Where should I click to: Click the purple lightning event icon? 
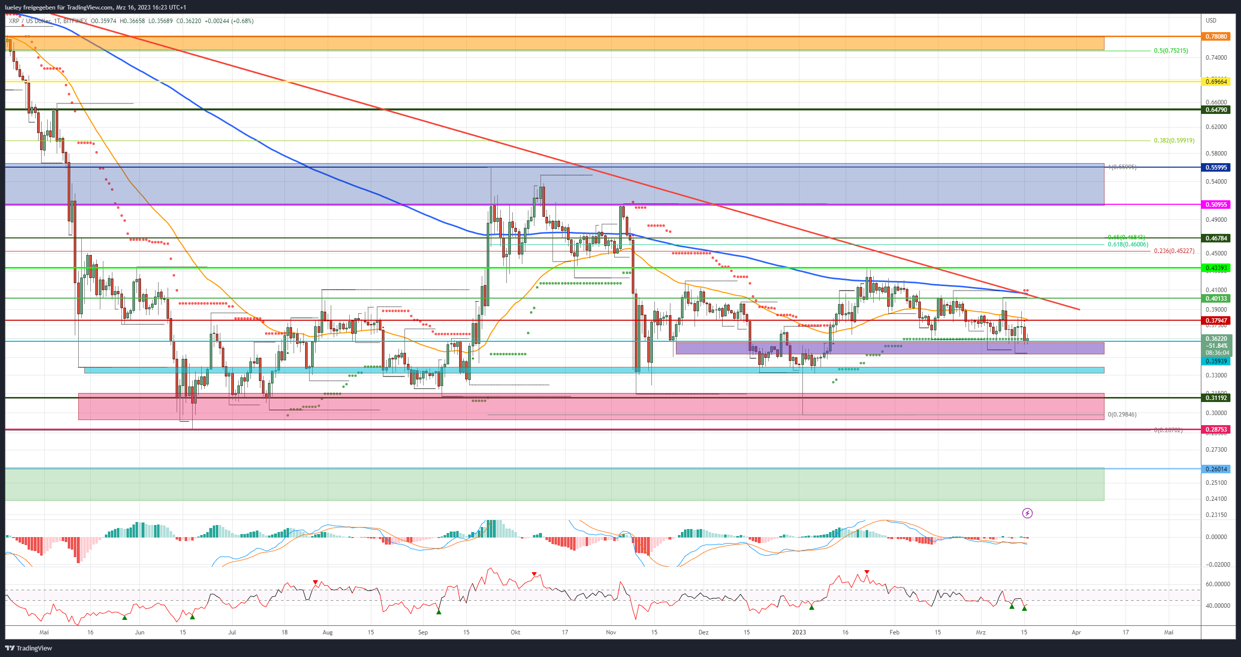click(x=1027, y=513)
